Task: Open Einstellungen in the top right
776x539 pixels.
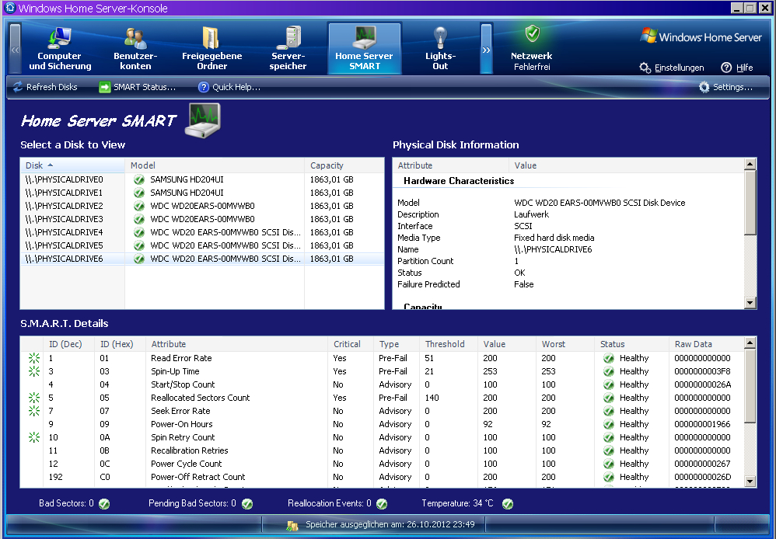Action: point(672,68)
